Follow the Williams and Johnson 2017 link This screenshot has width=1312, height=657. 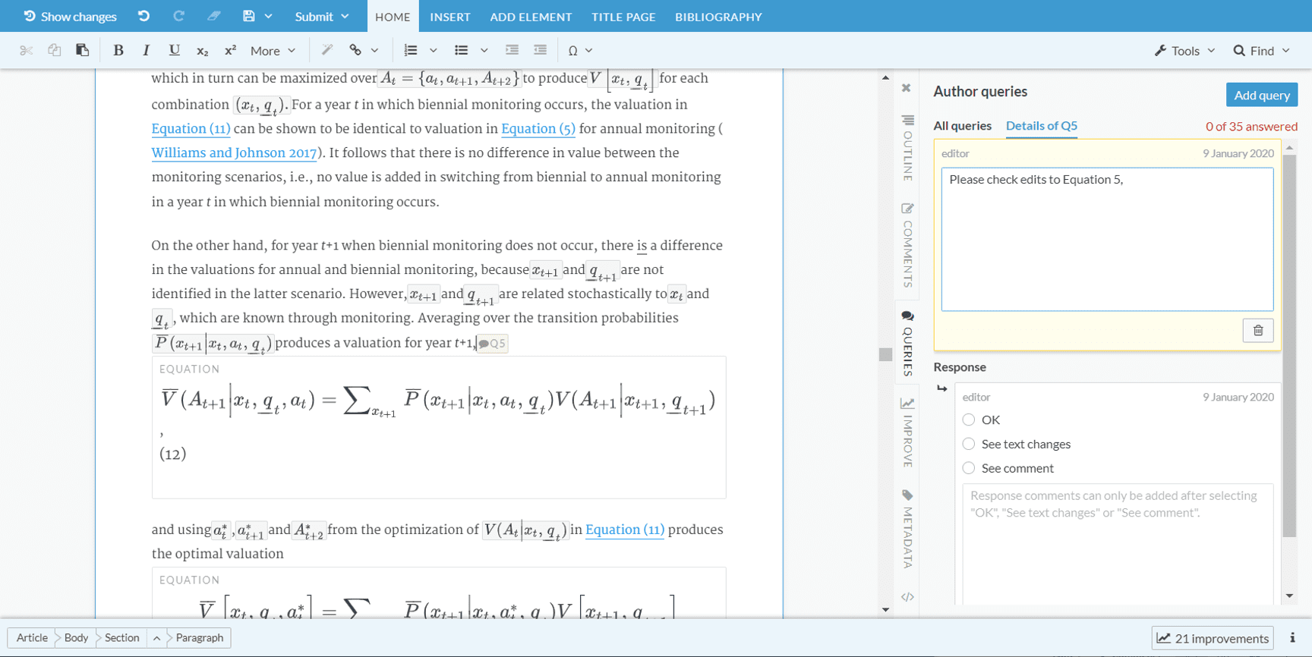(x=234, y=153)
